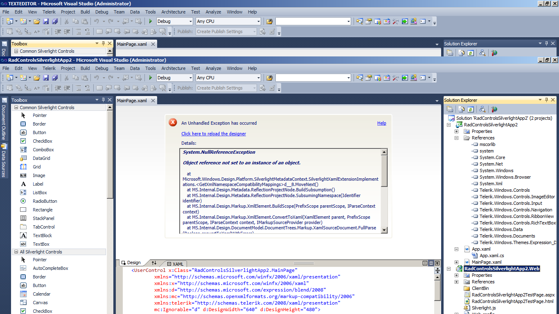
Task: Click the exception details scroll-down arrow
Action: [x=384, y=230]
